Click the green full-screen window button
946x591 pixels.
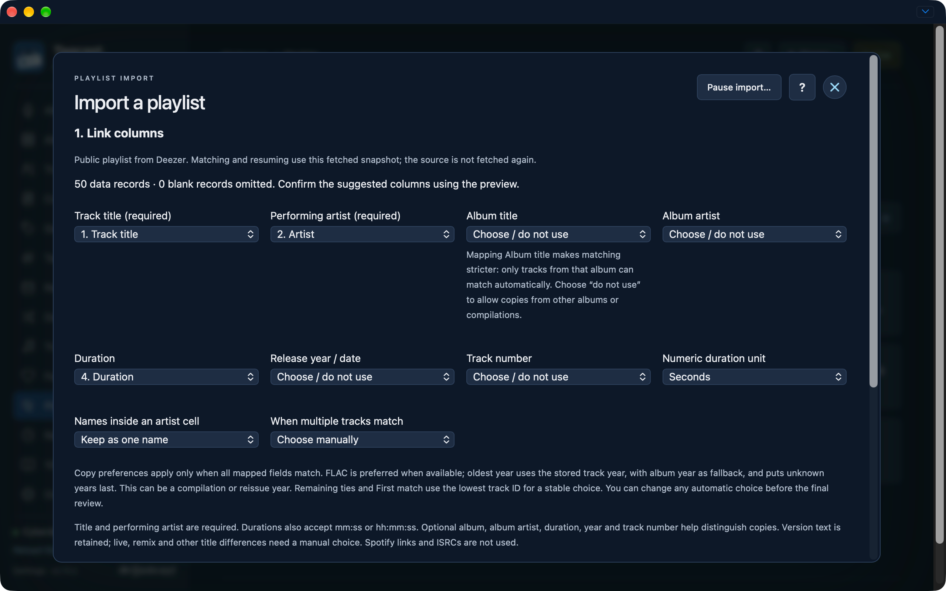click(46, 12)
